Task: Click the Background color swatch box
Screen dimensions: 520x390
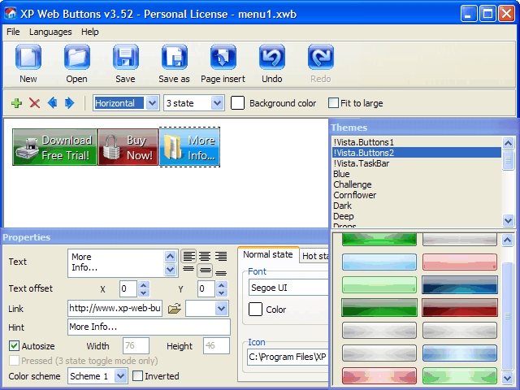Action: click(x=238, y=103)
